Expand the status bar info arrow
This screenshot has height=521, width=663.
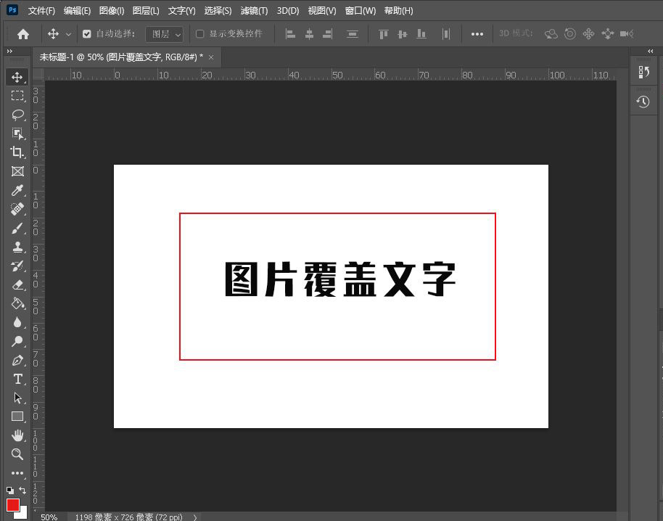click(x=194, y=517)
